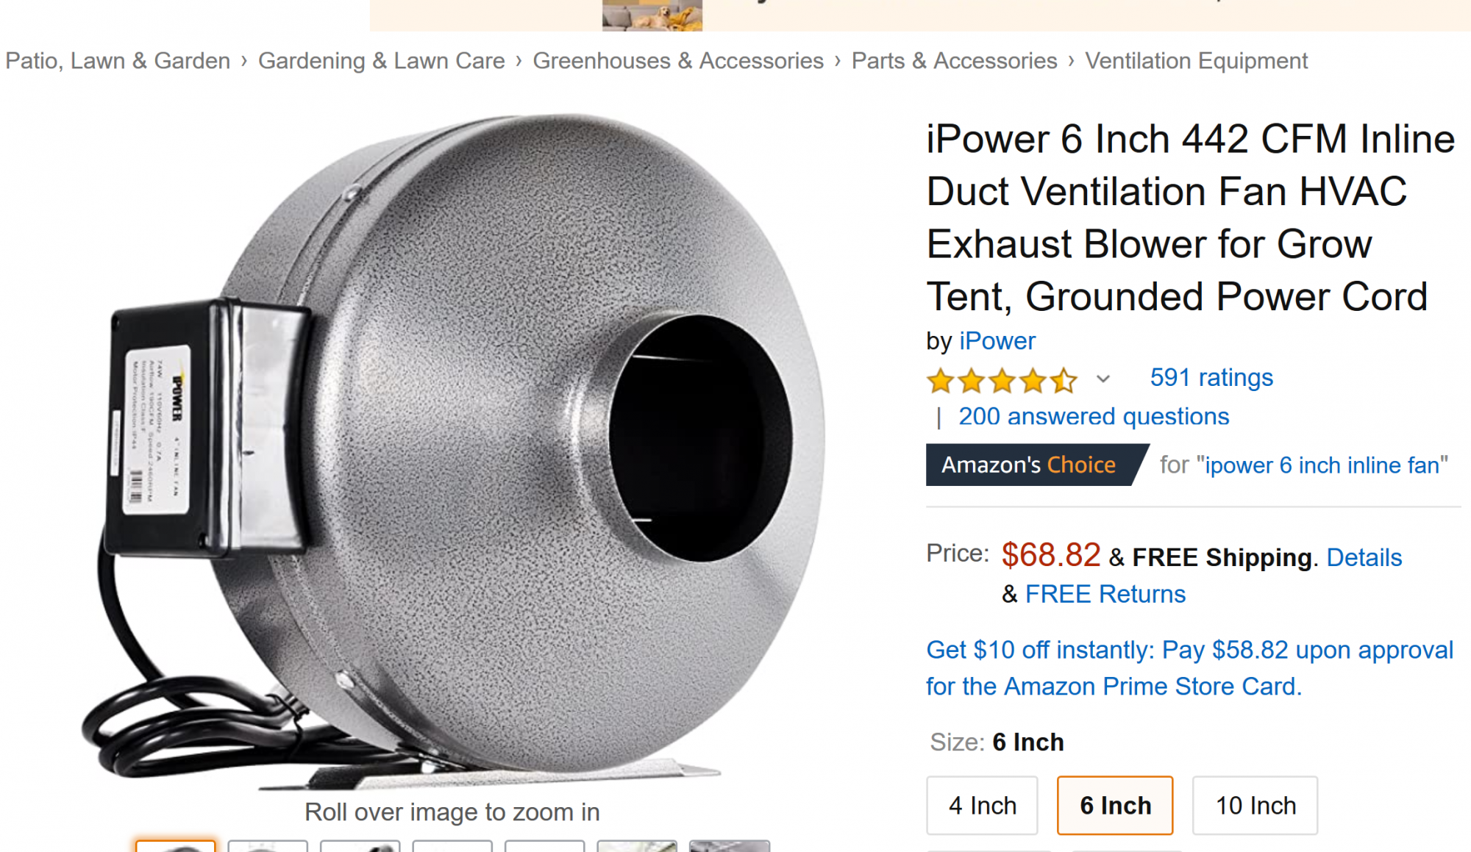Viewport: 1471px width, 852px height.
Task: Go to Ventilation Equipment category
Action: [1197, 61]
